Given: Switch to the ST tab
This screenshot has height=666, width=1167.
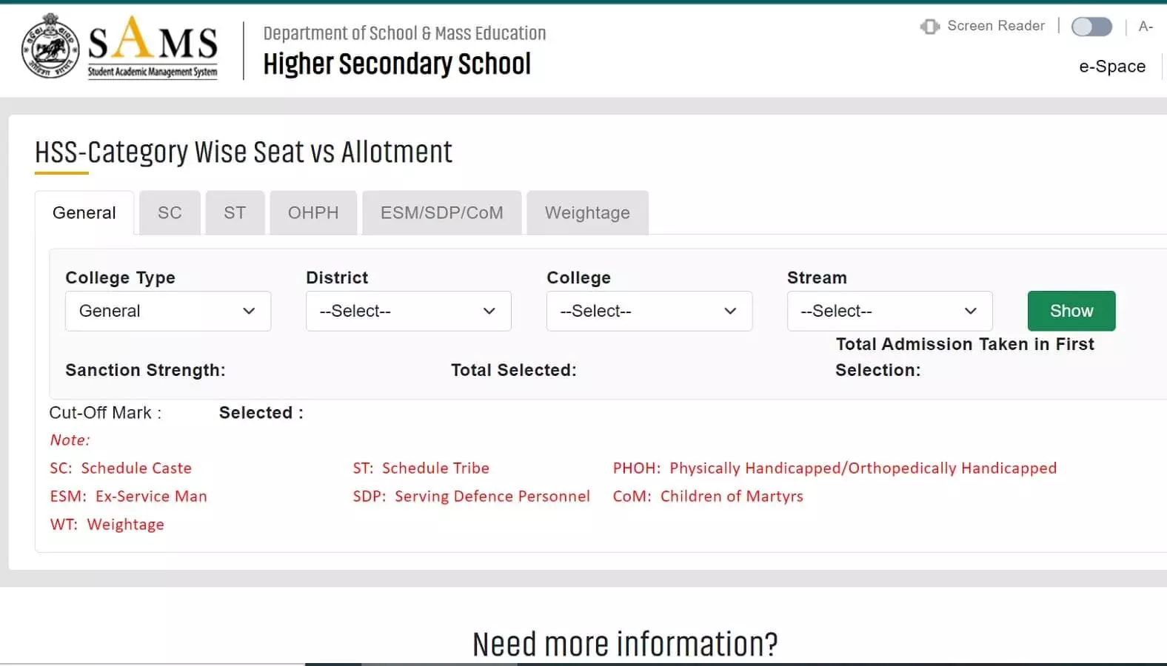Looking at the screenshot, I should [235, 213].
